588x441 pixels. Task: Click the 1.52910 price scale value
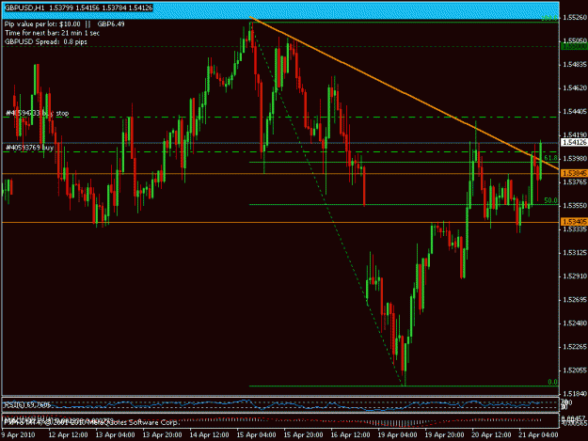575,276
